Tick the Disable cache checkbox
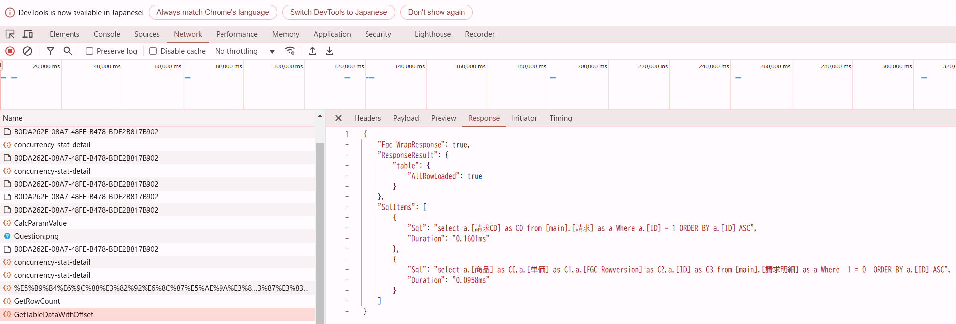The height and width of the screenshot is (324, 956). [x=153, y=51]
